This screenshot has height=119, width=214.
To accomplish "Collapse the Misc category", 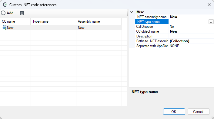I will coord(132,12).
